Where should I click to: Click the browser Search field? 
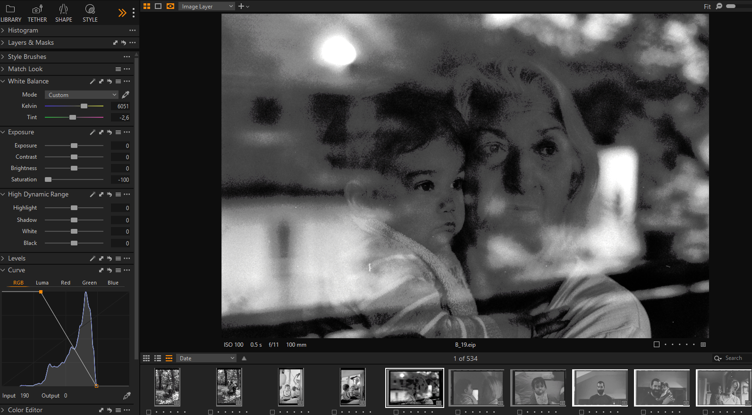[x=731, y=358]
